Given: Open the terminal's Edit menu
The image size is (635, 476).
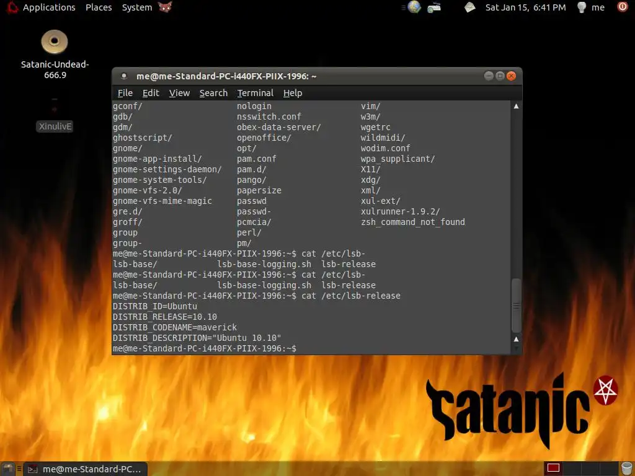Looking at the screenshot, I should [x=151, y=93].
